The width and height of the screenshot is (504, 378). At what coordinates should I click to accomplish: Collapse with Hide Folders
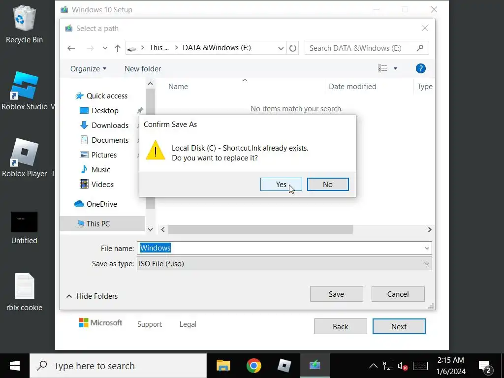(x=92, y=296)
